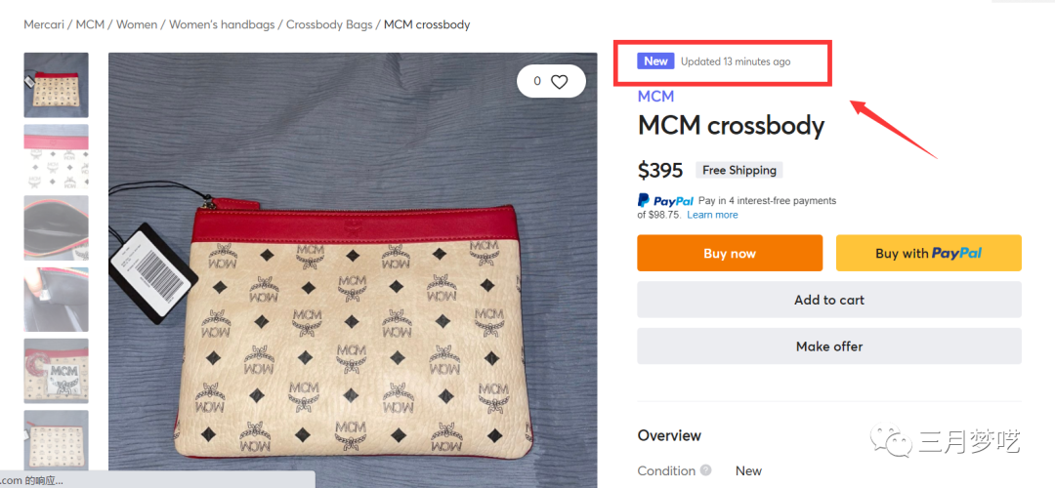Open the MCM breadcrumb link
The image size is (1055, 488).
coord(90,24)
